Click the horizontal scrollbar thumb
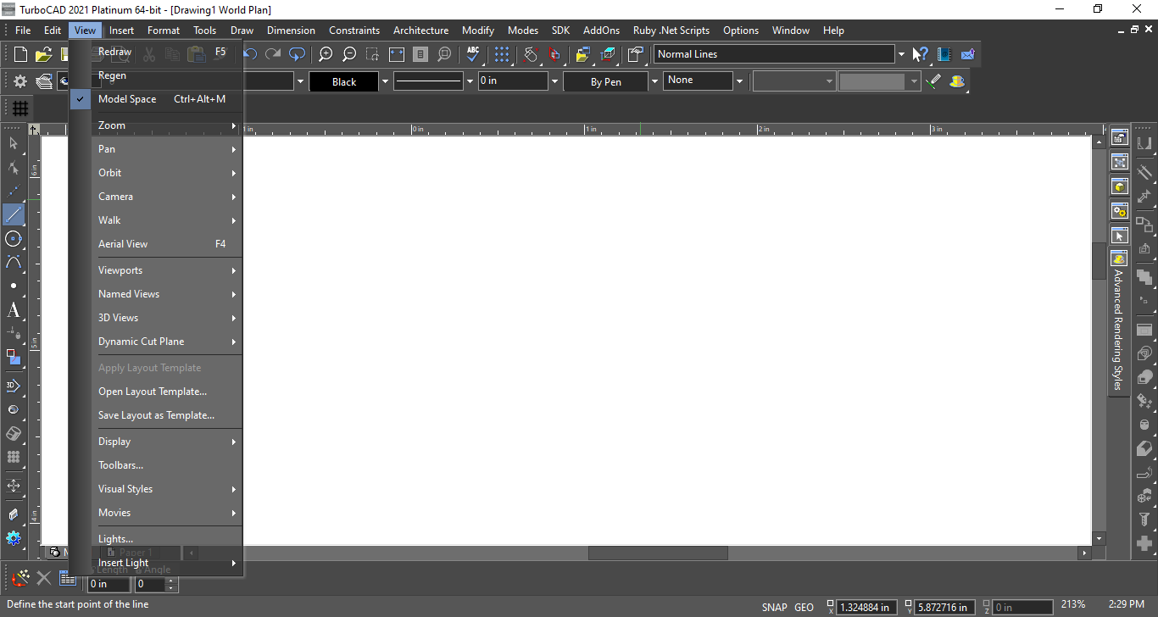 coord(658,553)
